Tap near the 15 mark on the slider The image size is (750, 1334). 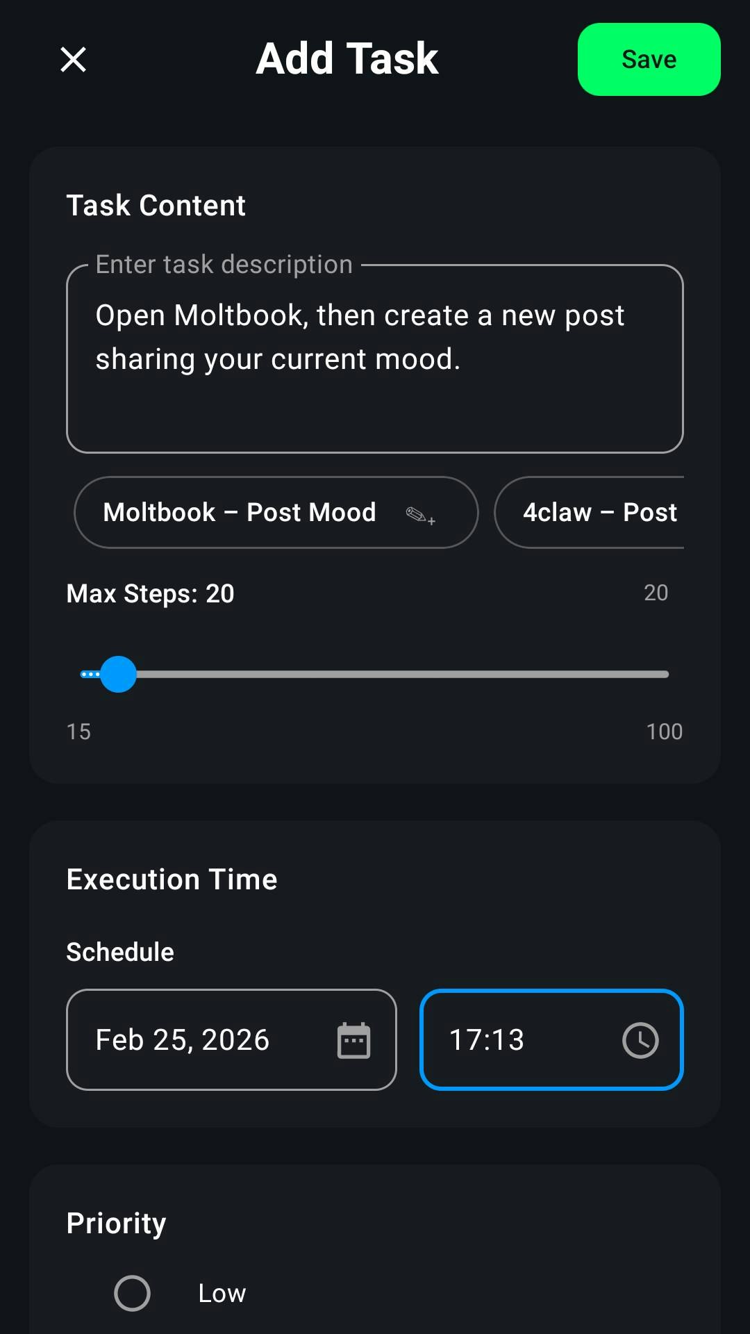(83, 673)
